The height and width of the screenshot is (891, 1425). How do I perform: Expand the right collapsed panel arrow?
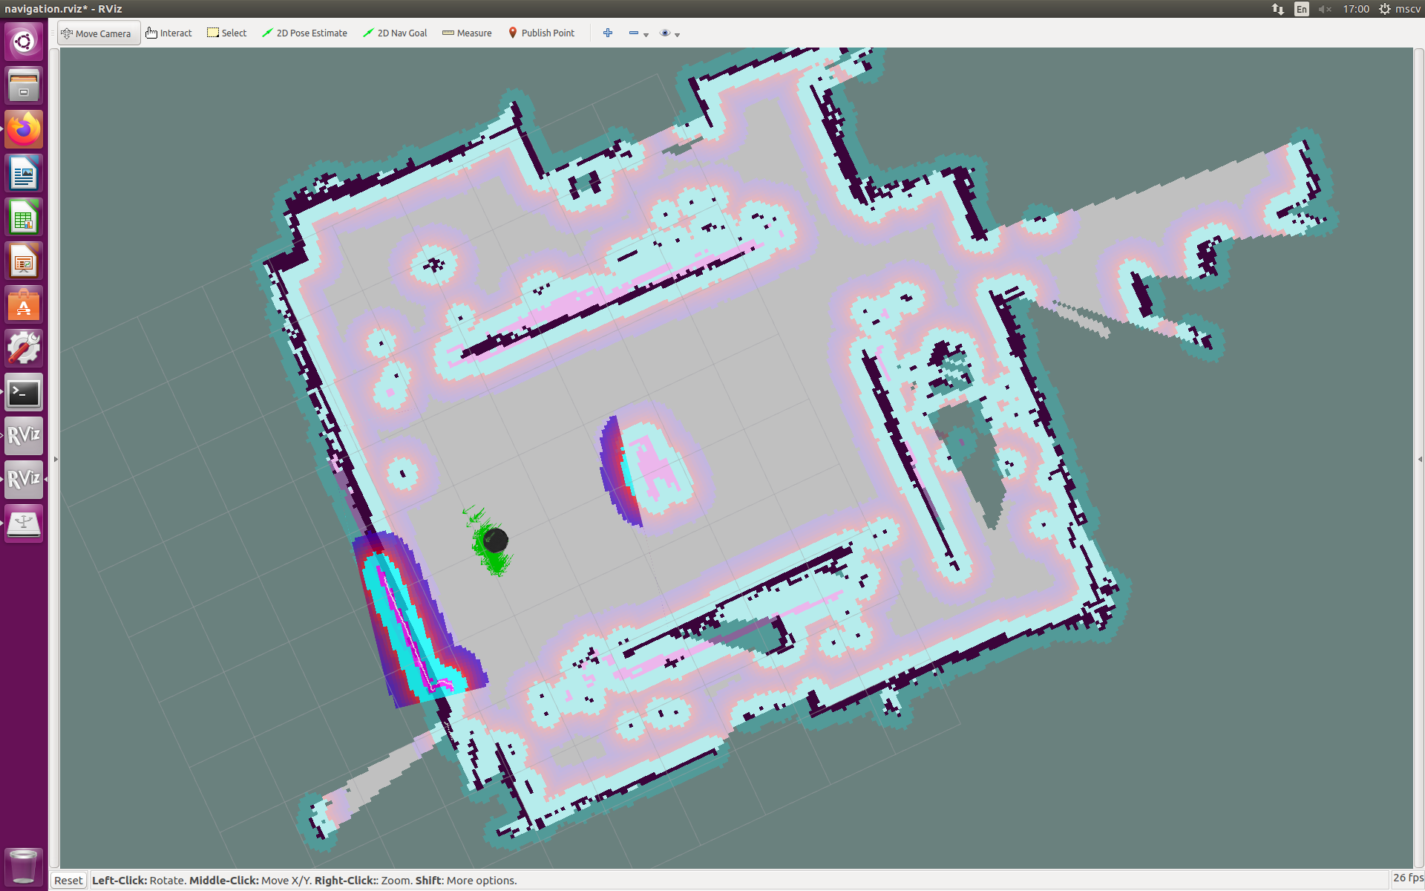pyautogui.click(x=1419, y=459)
